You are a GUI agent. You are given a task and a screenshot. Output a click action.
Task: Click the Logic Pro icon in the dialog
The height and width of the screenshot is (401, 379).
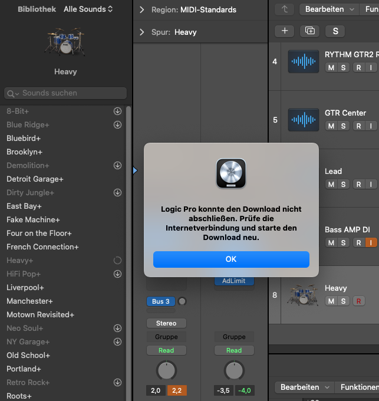231,173
